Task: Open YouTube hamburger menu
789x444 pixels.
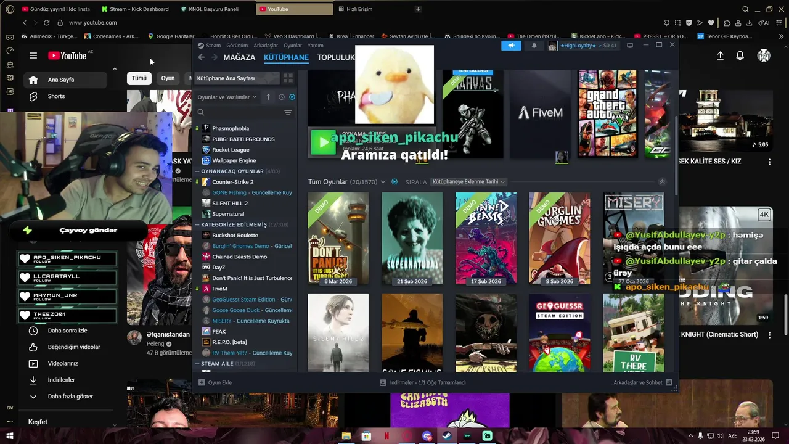Action: coord(33,55)
